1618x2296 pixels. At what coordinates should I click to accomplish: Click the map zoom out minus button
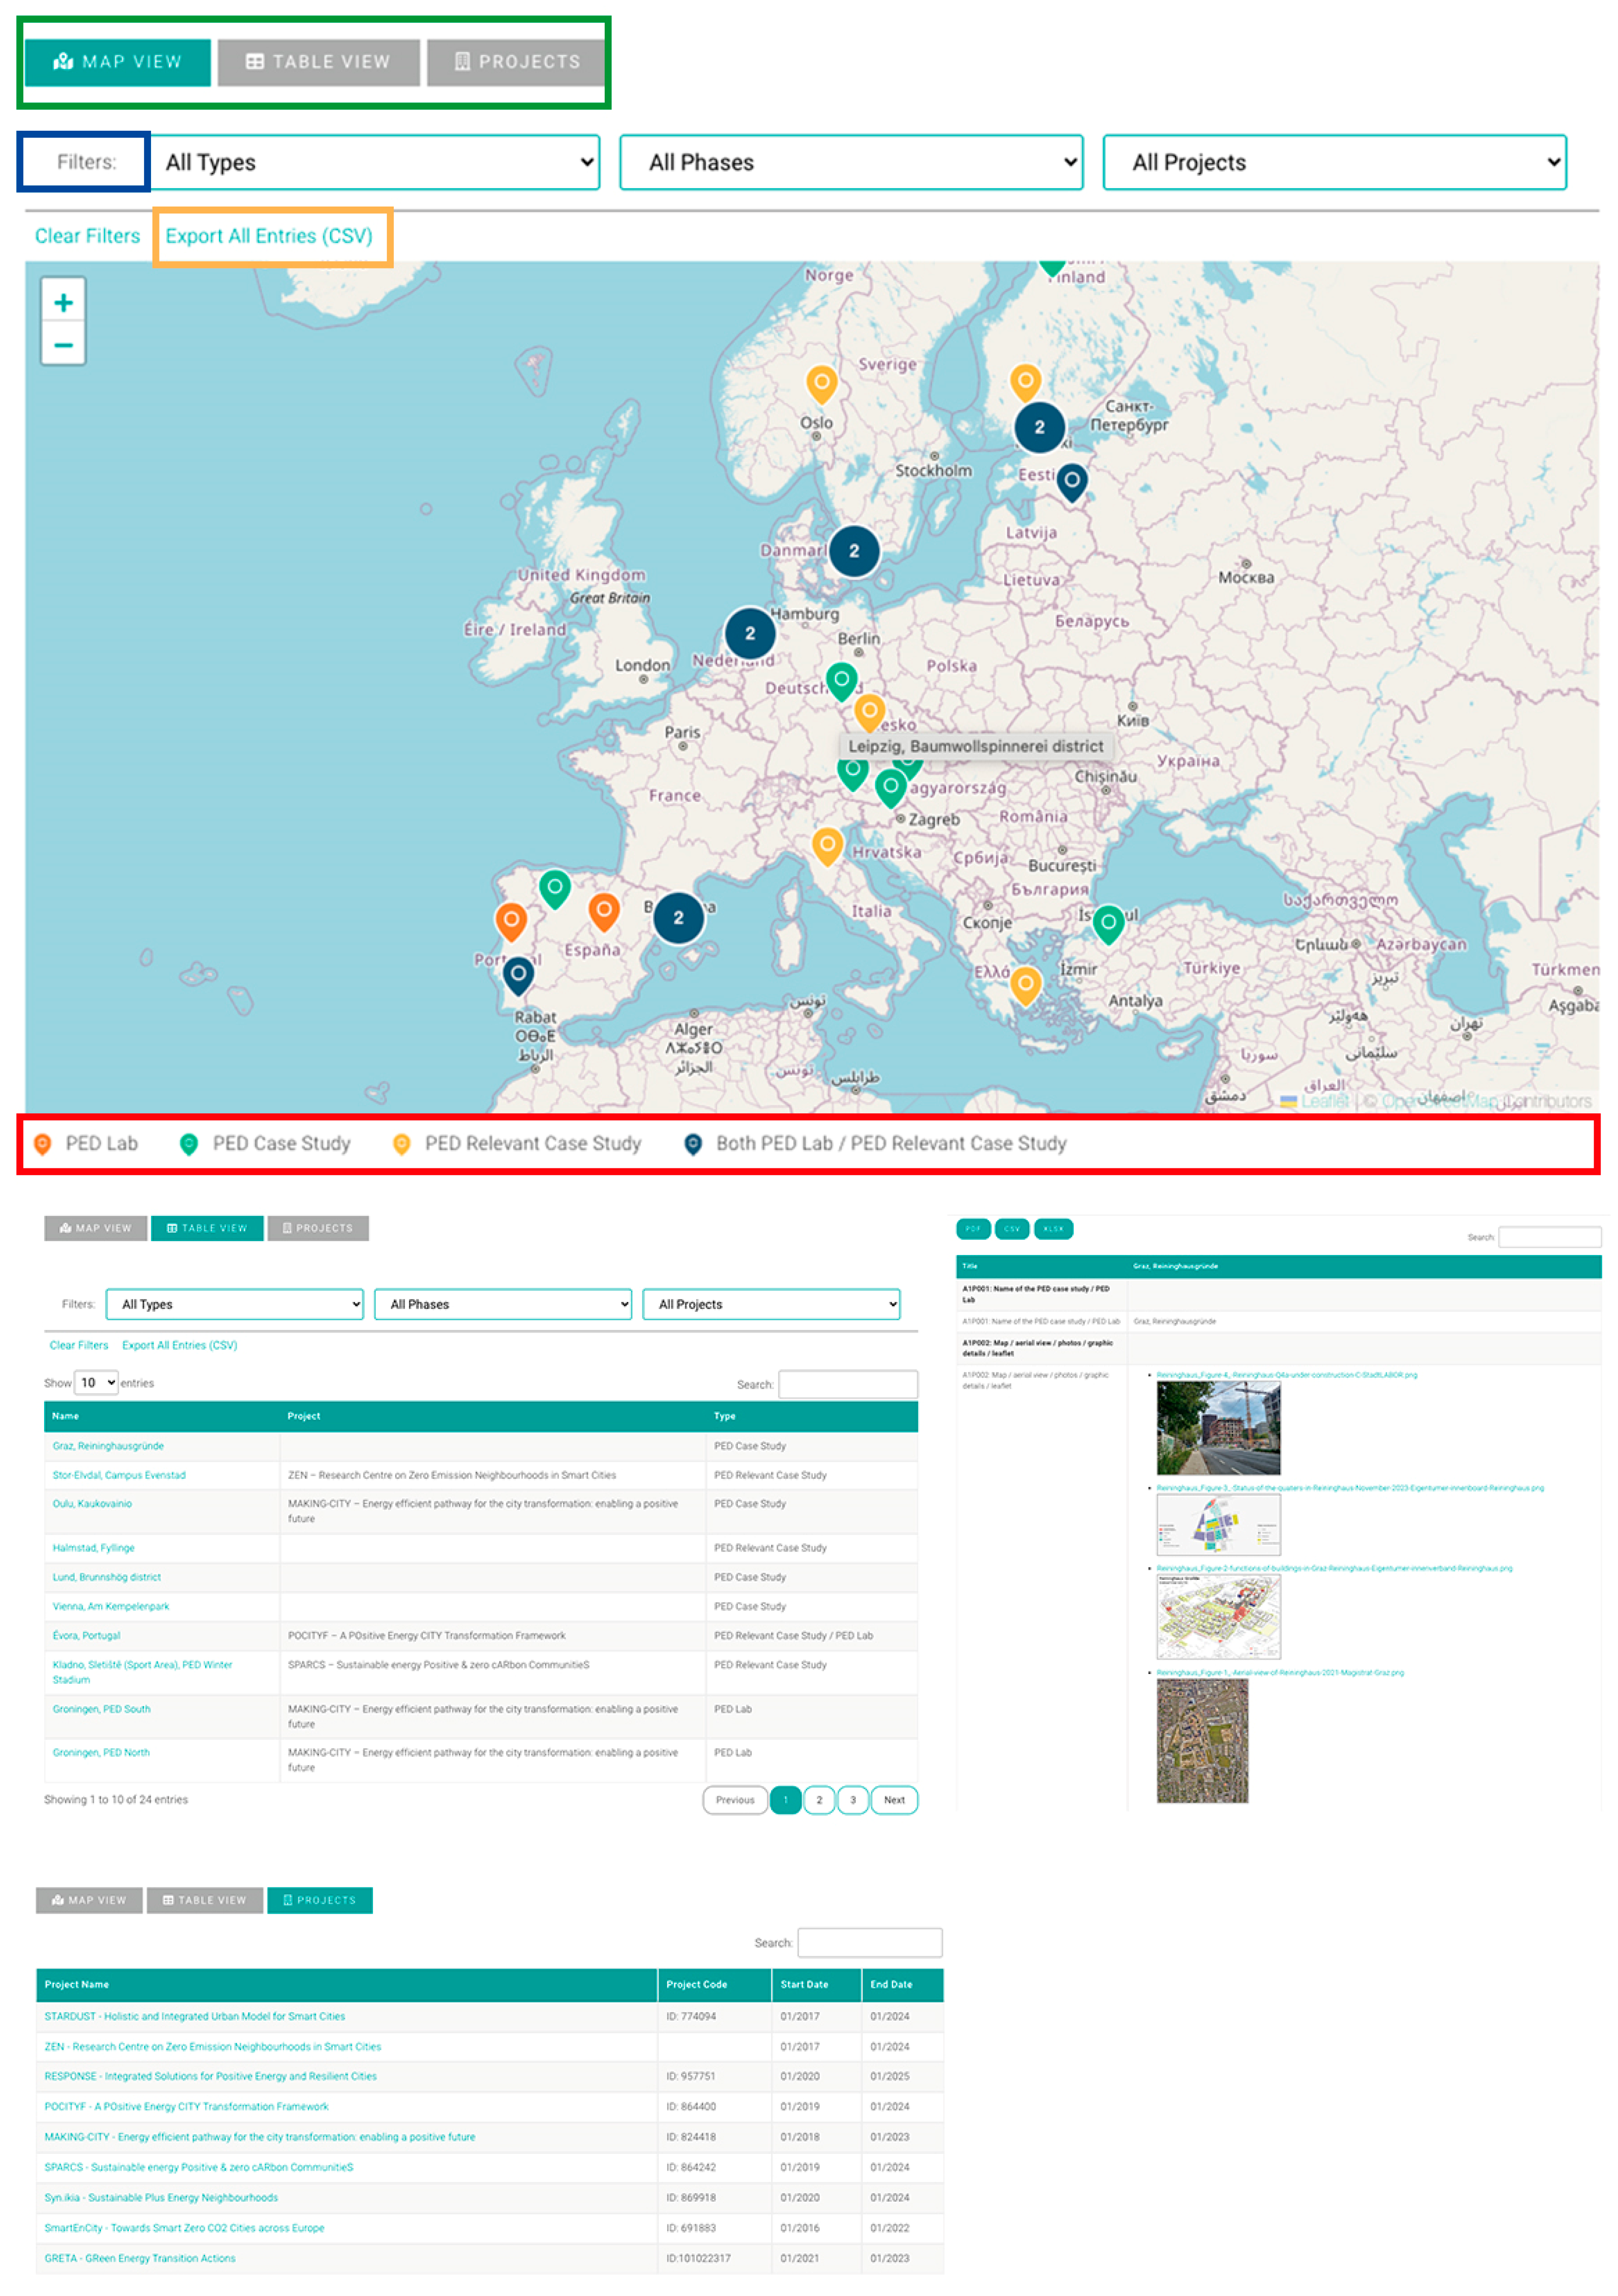(63, 346)
